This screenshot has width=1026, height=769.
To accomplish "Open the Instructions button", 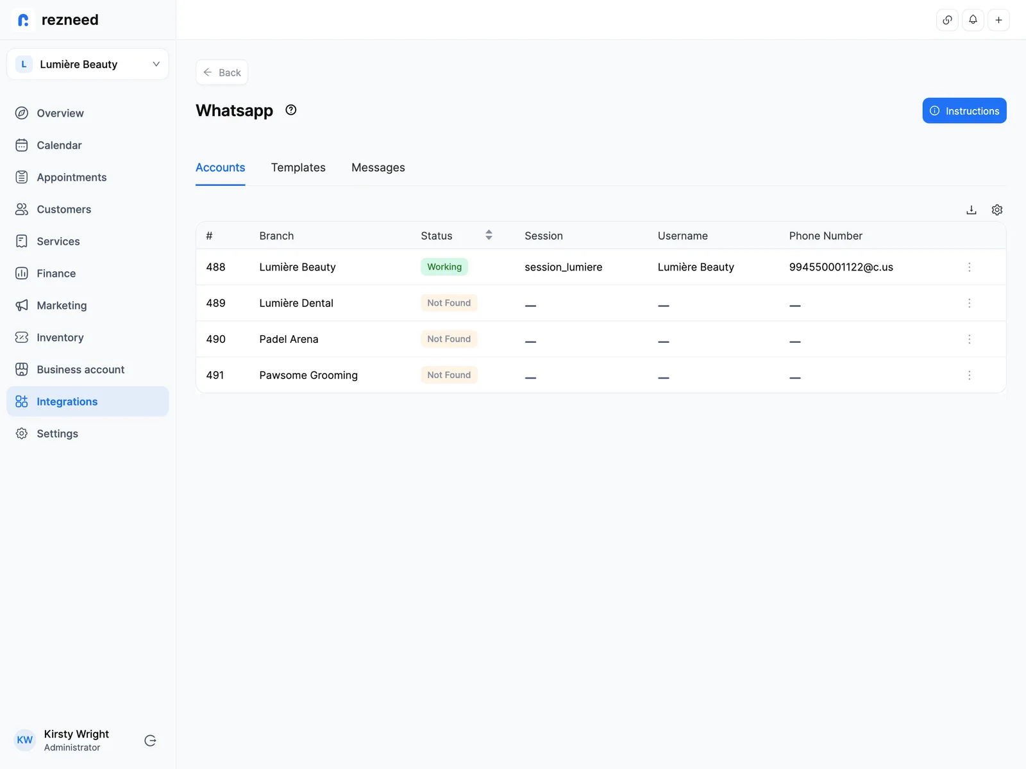I will 964,111.
